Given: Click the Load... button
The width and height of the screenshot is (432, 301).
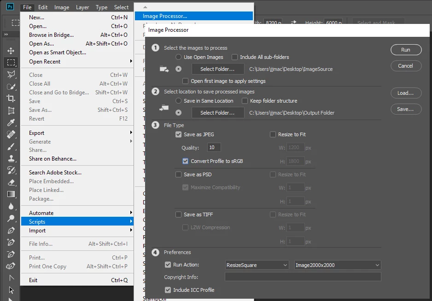Looking at the screenshot, I should 406,93.
